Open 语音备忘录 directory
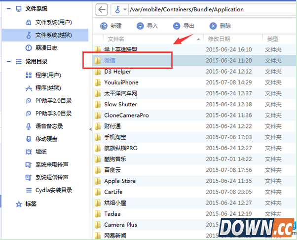The image size is (297, 240). pyautogui.click(x=45, y=126)
